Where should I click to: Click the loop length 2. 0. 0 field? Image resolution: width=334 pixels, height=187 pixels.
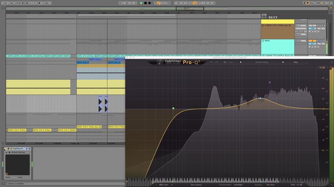(208, 3)
